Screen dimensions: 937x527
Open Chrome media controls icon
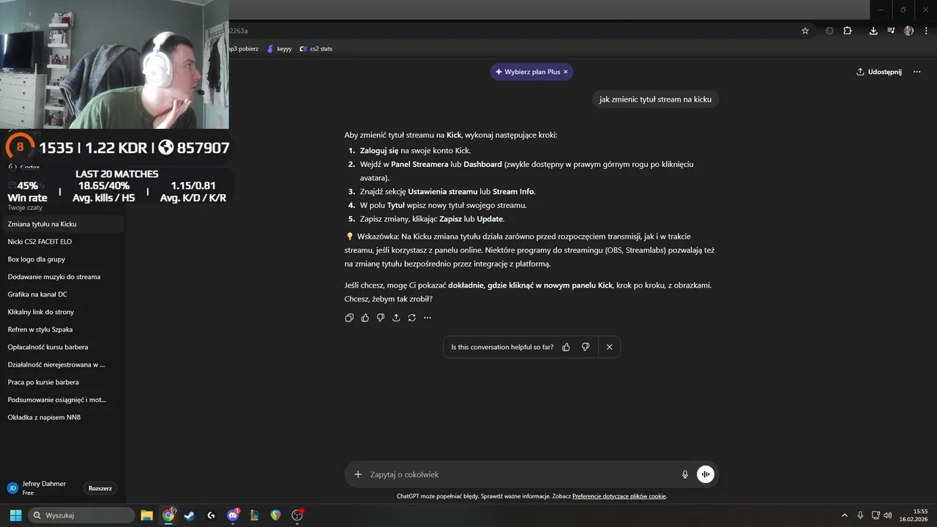click(x=891, y=31)
